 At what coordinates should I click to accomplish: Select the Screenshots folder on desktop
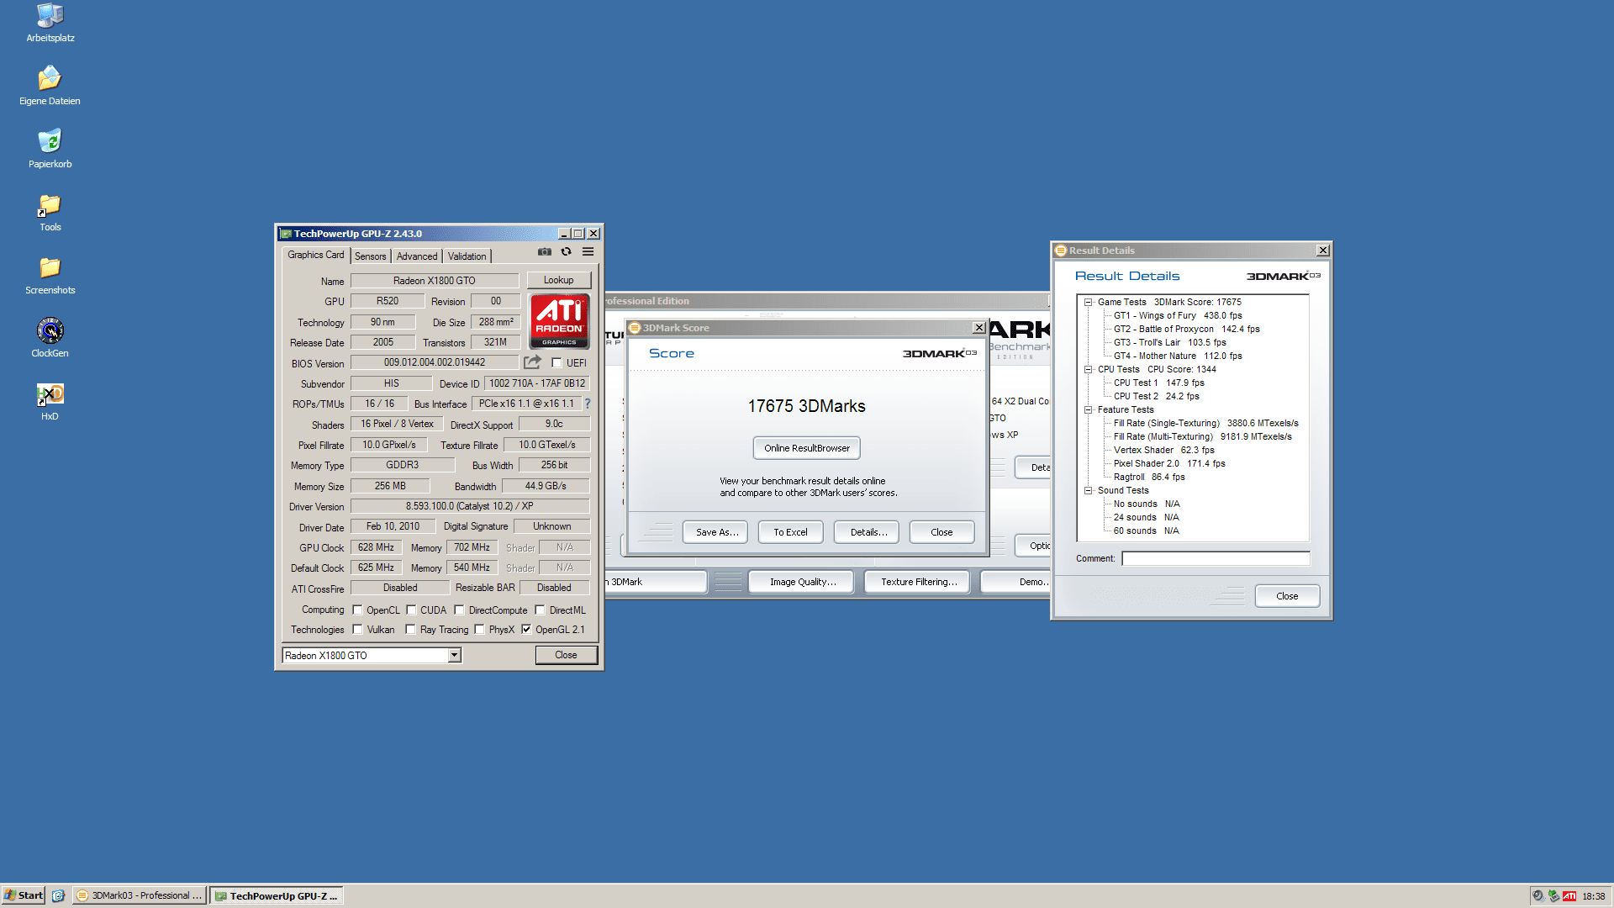click(x=50, y=275)
